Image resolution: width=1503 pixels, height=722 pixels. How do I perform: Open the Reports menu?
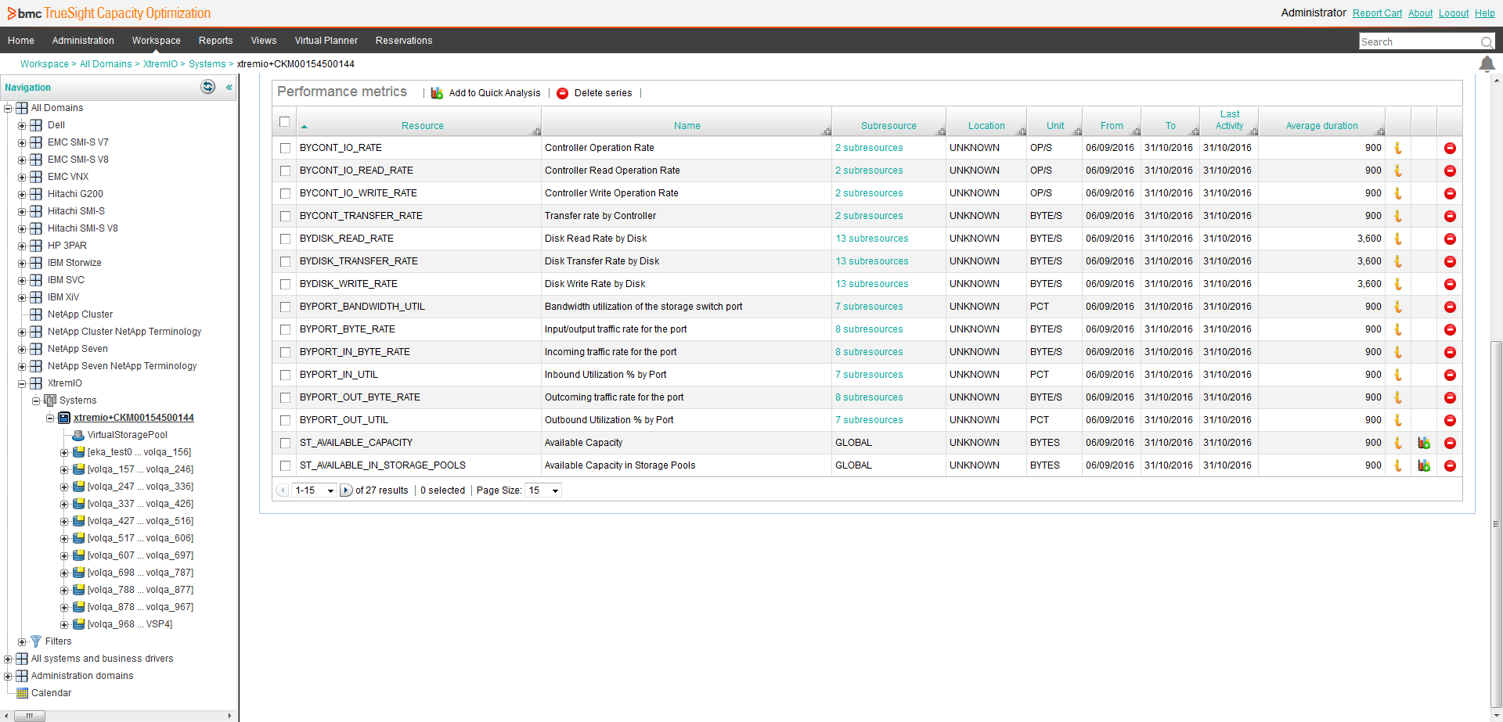[215, 41]
